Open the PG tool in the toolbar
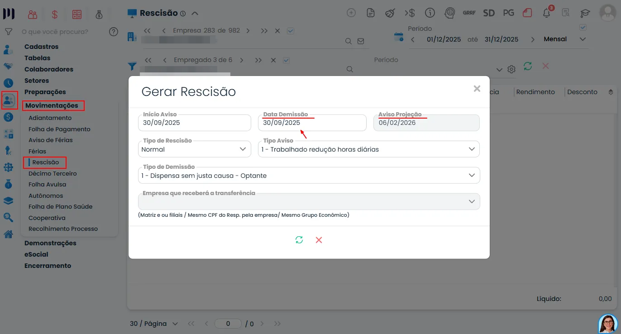 point(508,13)
